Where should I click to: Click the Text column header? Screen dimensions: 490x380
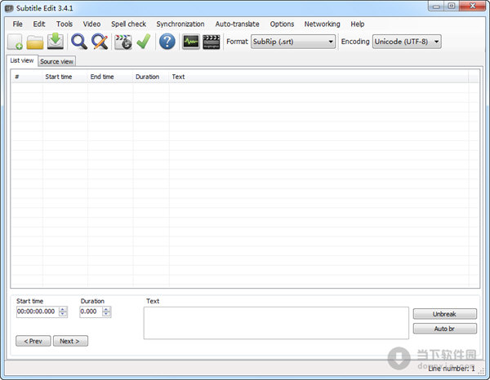(x=318, y=77)
